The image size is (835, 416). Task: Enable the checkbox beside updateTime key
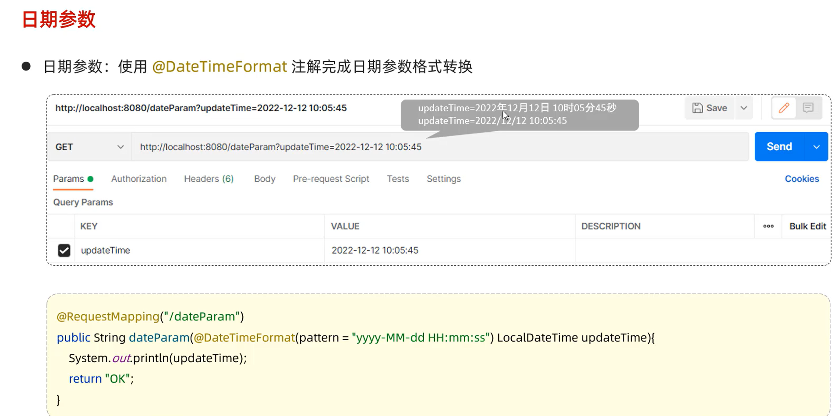(64, 250)
